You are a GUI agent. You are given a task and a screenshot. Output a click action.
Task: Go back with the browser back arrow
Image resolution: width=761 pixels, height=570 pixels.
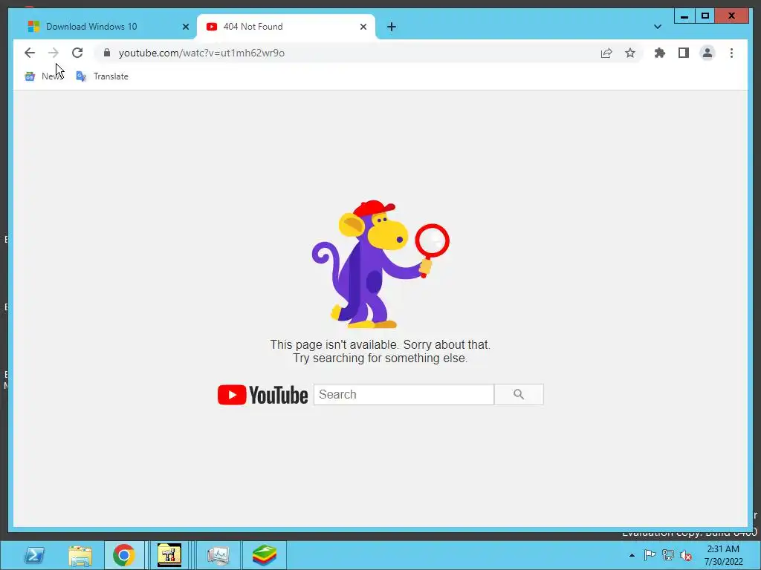(30, 53)
